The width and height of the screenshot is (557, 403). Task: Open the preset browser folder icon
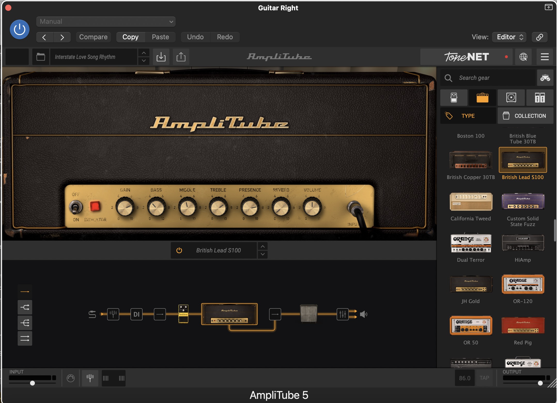tap(41, 57)
